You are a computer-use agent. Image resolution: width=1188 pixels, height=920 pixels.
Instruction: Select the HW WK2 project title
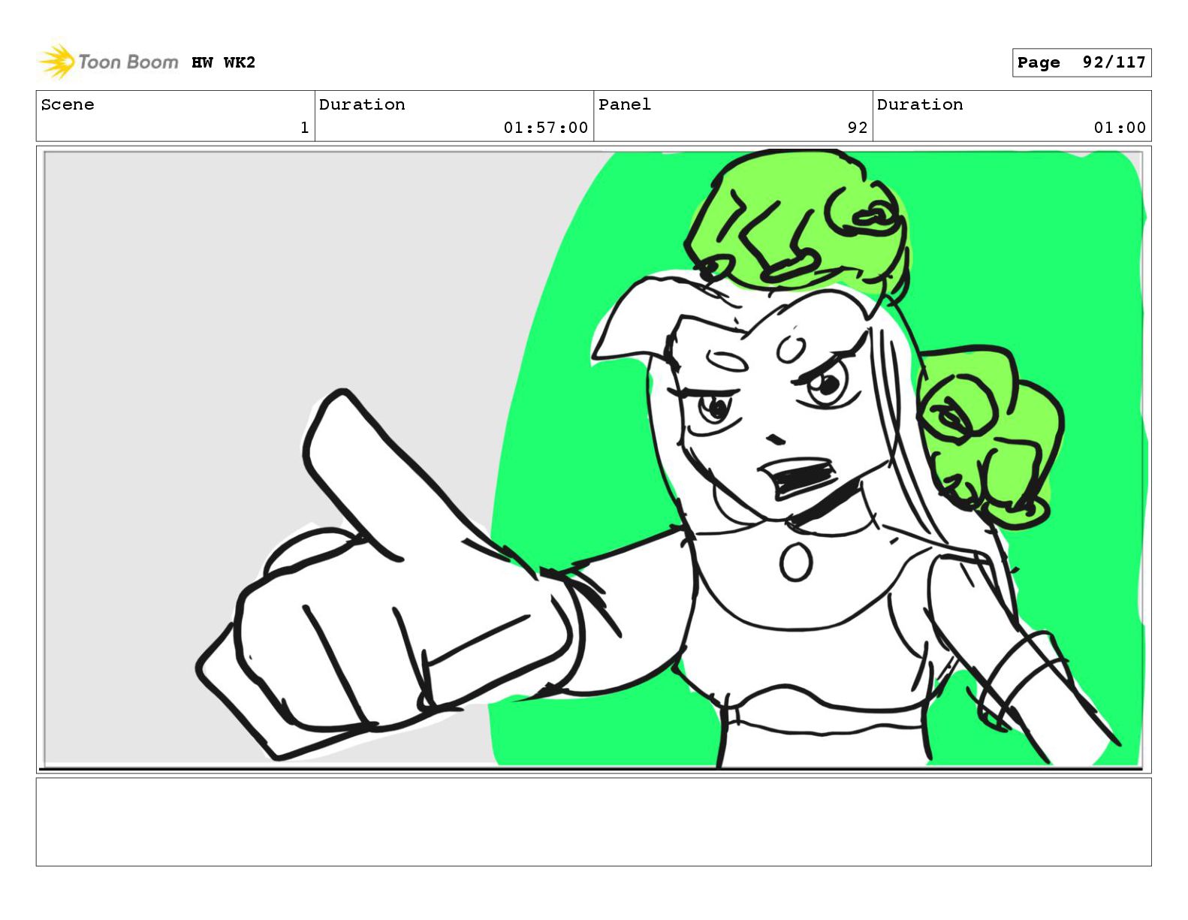tap(223, 62)
